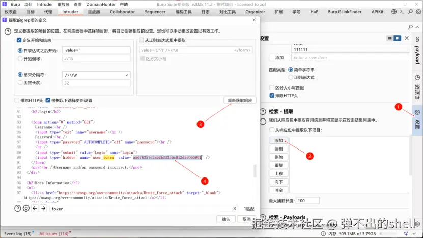Click the 编辑 button
The width and height of the screenshot is (423, 238).
coord(278,149)
